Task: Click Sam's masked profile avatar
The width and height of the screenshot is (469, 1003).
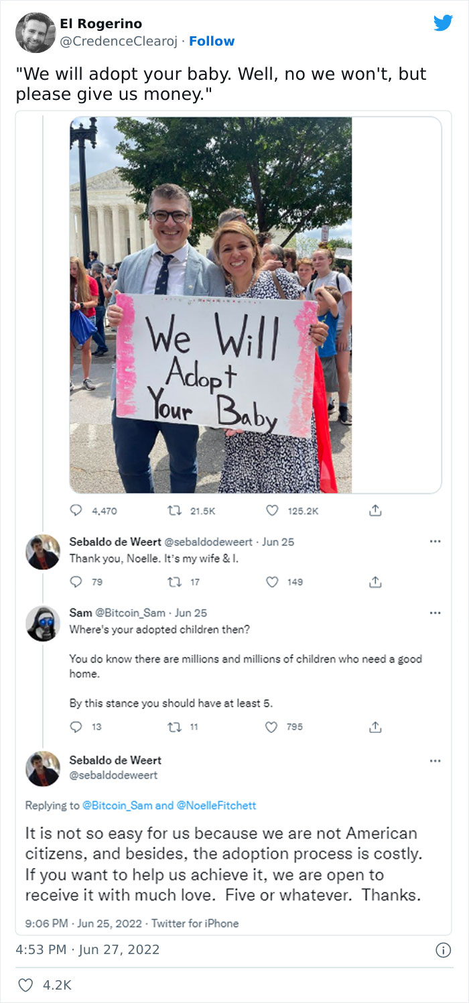Action: [43, 624]
